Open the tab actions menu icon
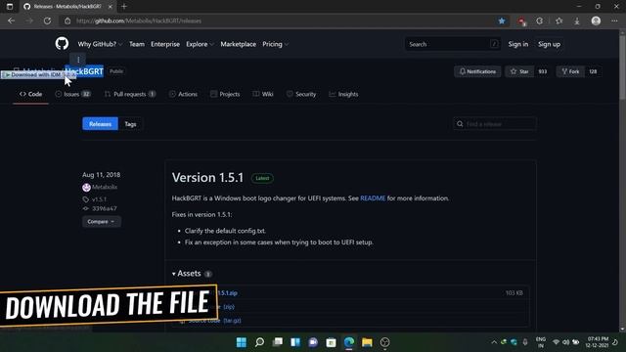This screenshot has width=626, height=352. [10, 7]
